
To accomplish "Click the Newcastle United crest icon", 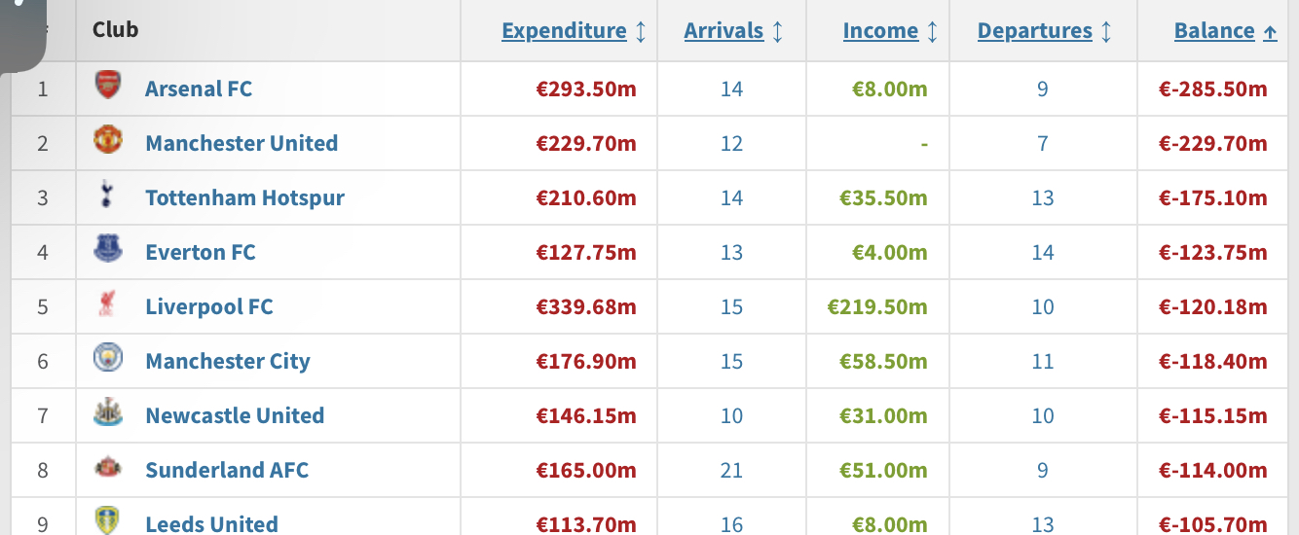I will 107,412.
